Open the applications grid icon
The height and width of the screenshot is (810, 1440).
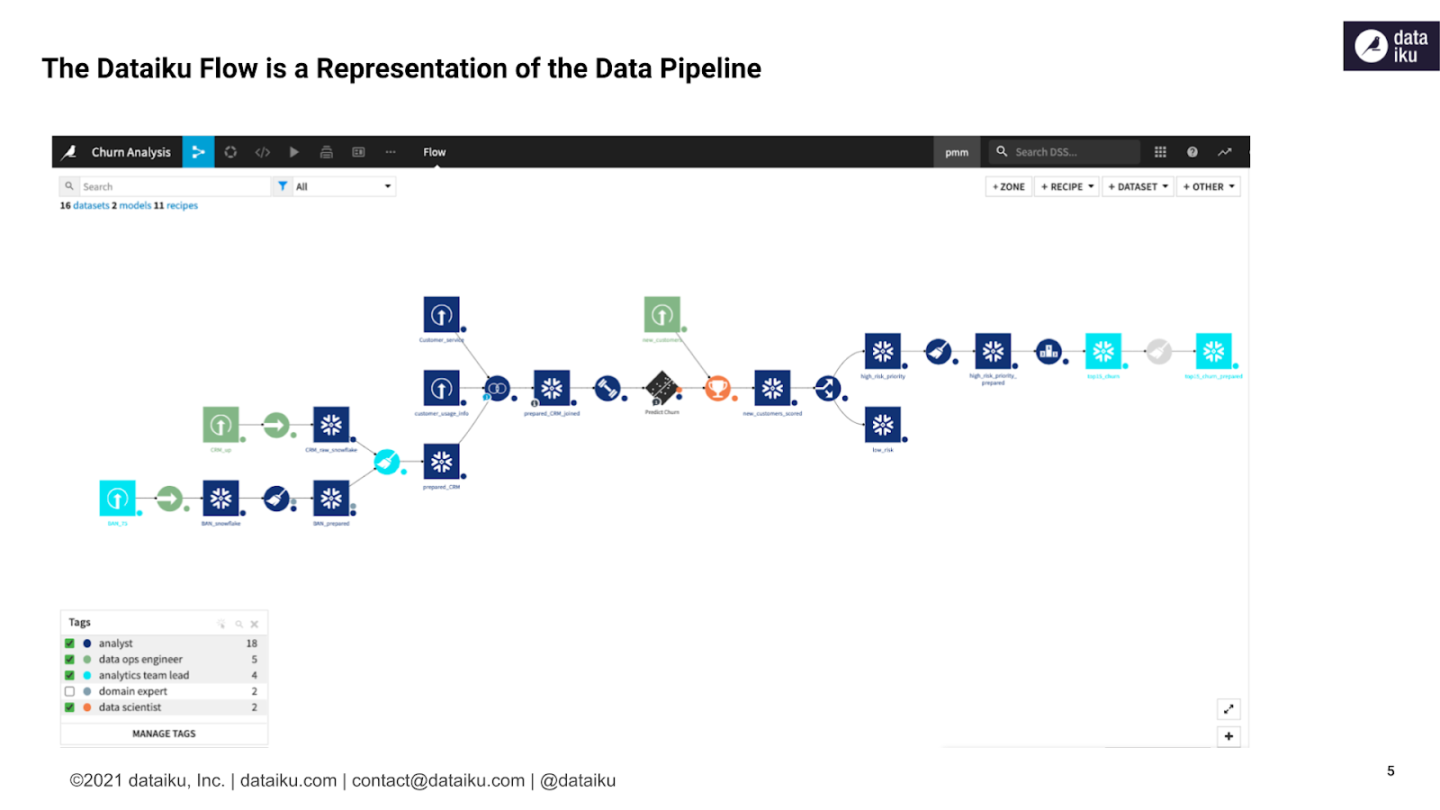tap(1160, 152)
